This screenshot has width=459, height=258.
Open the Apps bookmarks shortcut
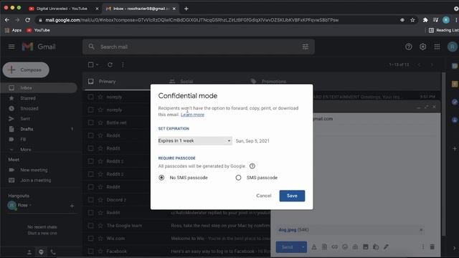coord(13,30)
